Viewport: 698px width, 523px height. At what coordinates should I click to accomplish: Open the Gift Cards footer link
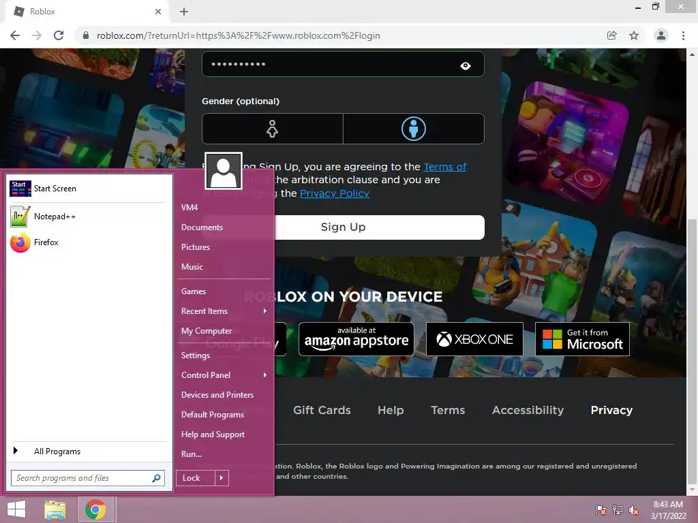(x=322, y=410)
